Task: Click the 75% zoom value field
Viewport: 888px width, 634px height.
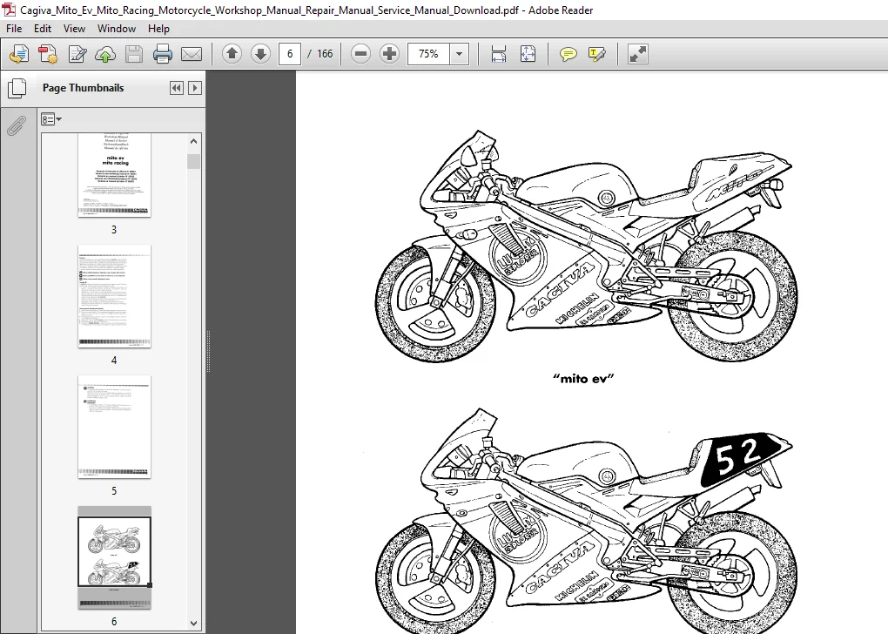Action: (x=428, y=54)
